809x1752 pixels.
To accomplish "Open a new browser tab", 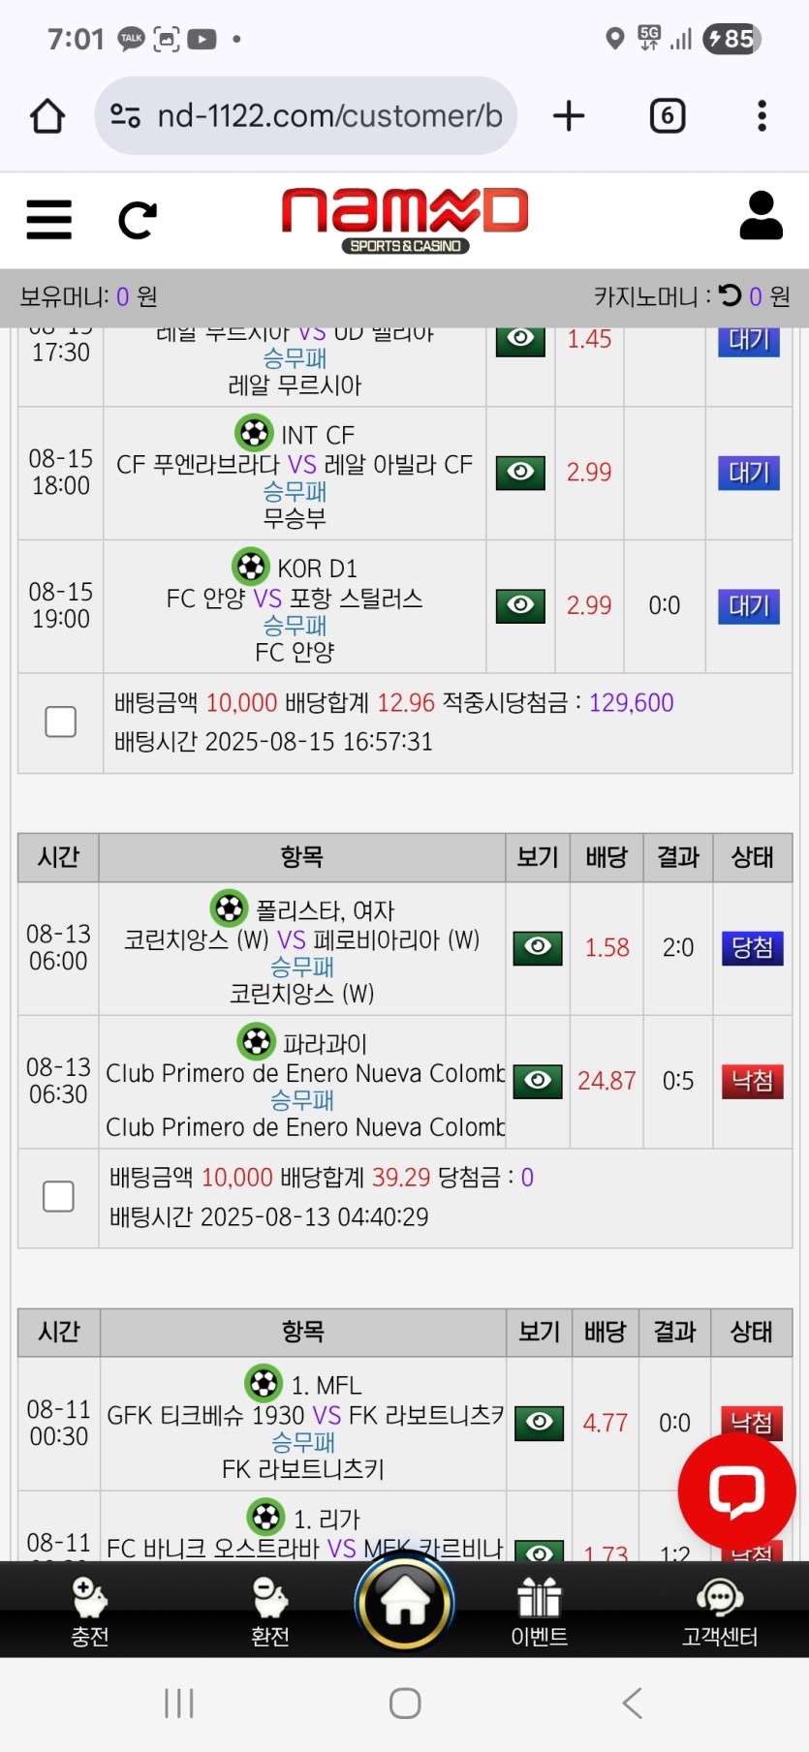I will [x=569, y=116].
